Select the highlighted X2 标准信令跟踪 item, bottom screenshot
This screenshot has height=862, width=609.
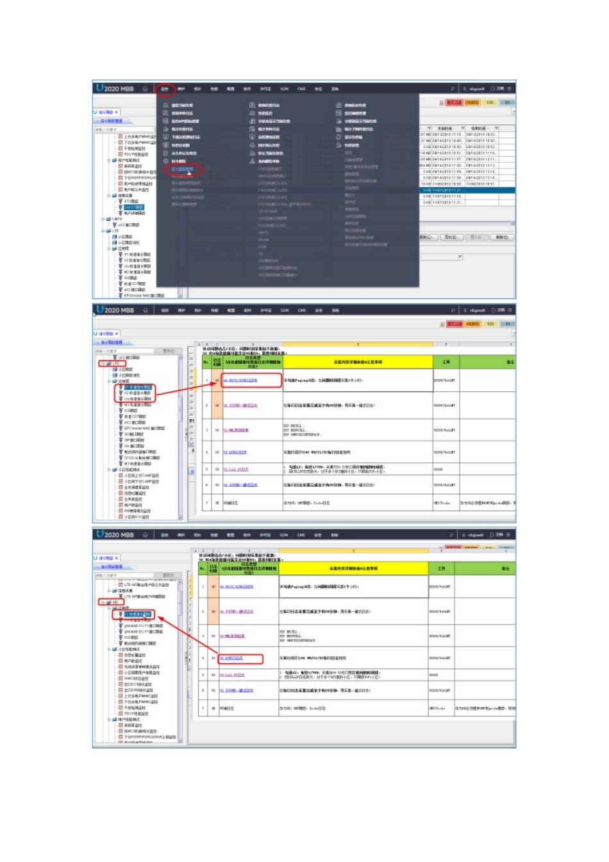(x=137, y=614)
